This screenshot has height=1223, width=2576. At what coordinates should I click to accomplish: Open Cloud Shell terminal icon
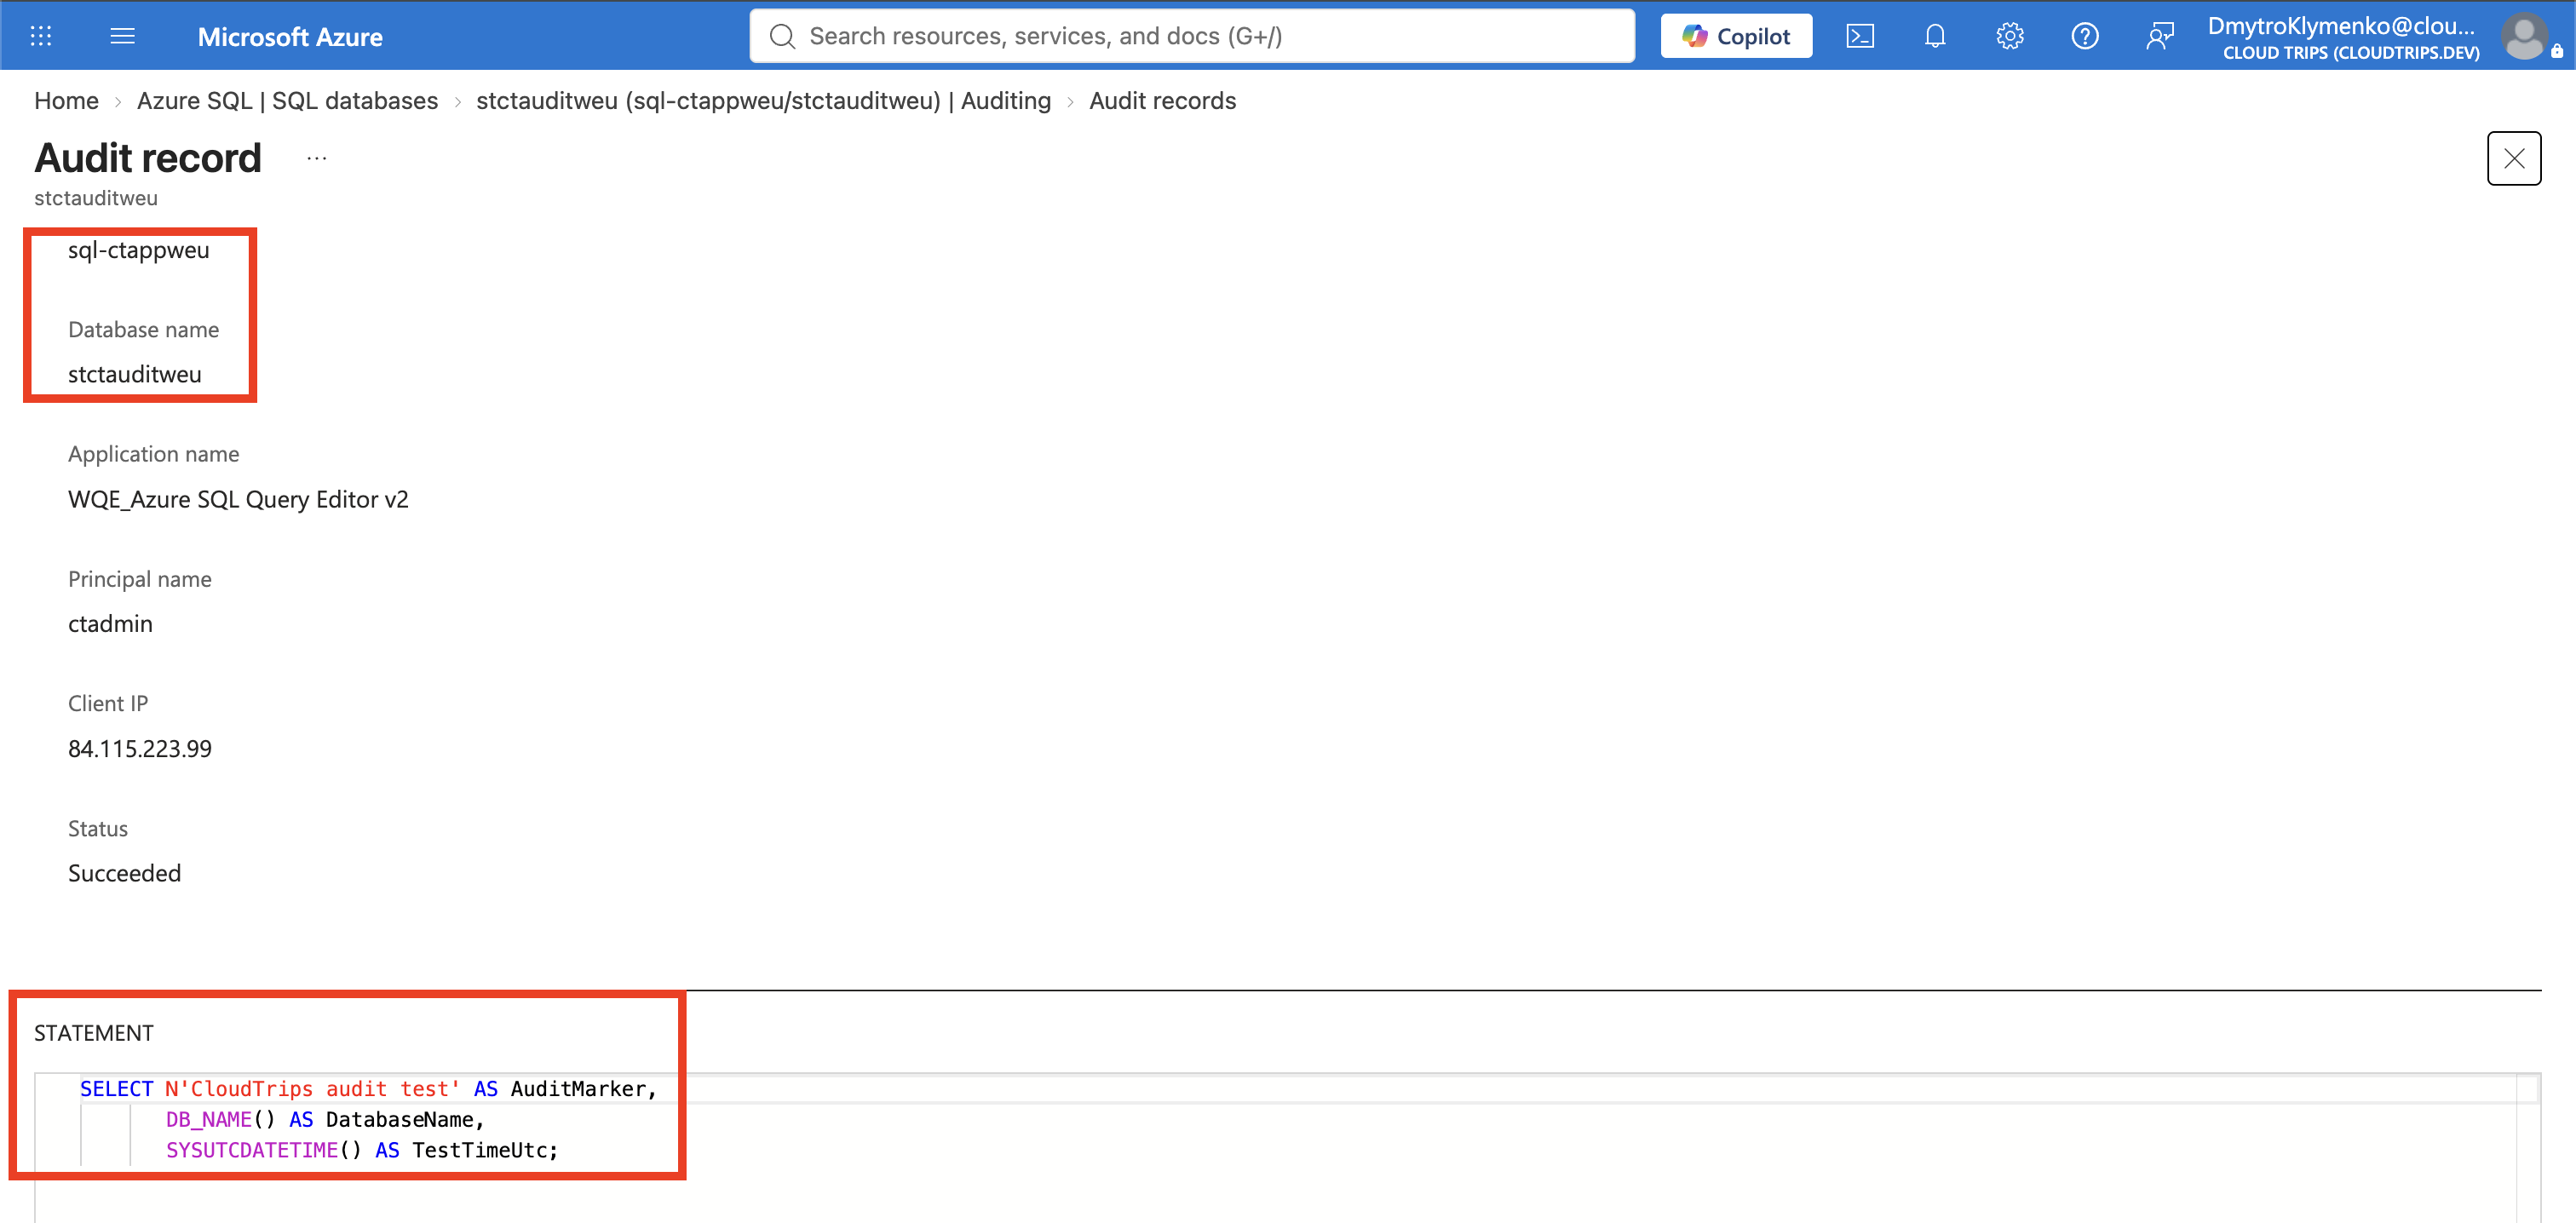coord(1860,36)
